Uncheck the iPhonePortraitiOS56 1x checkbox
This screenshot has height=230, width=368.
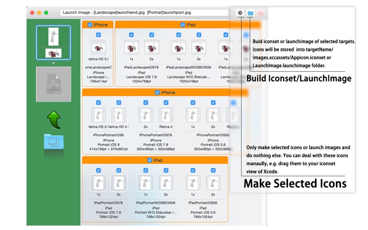click(x=193, y=103)
